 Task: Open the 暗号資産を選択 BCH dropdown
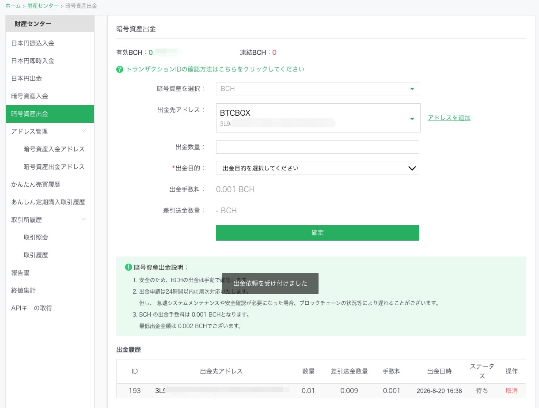point(317,89)
